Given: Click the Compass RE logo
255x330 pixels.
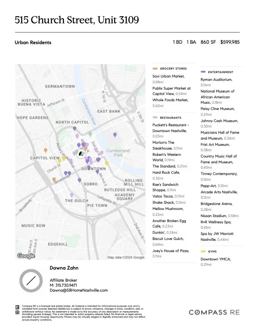Looking at the screenshot, I should click(x=214, y=312).
